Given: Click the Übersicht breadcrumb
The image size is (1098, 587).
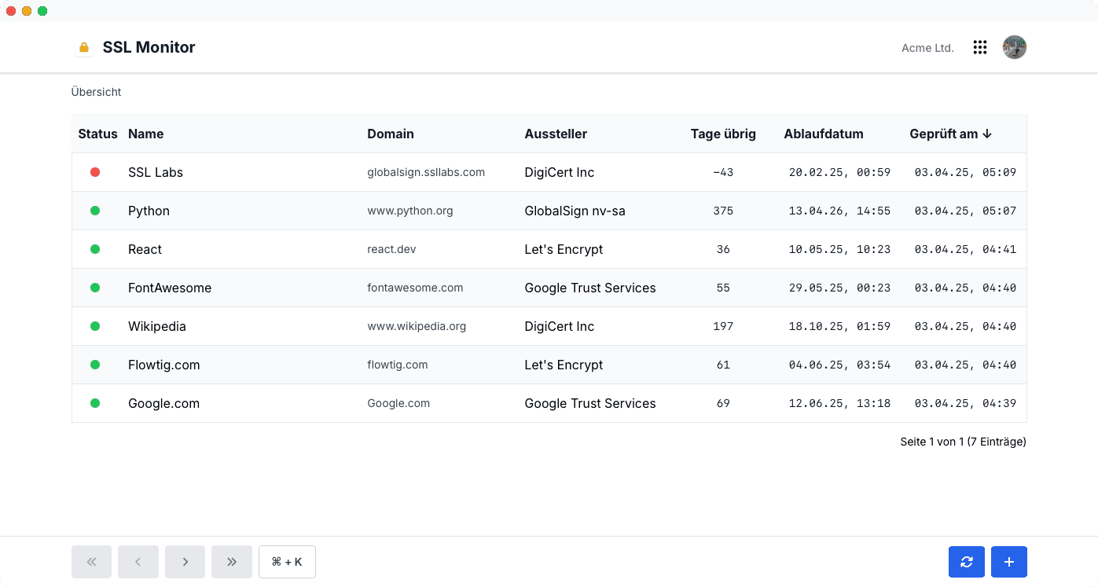Looking at the screenshot, I should pos(96,92).
